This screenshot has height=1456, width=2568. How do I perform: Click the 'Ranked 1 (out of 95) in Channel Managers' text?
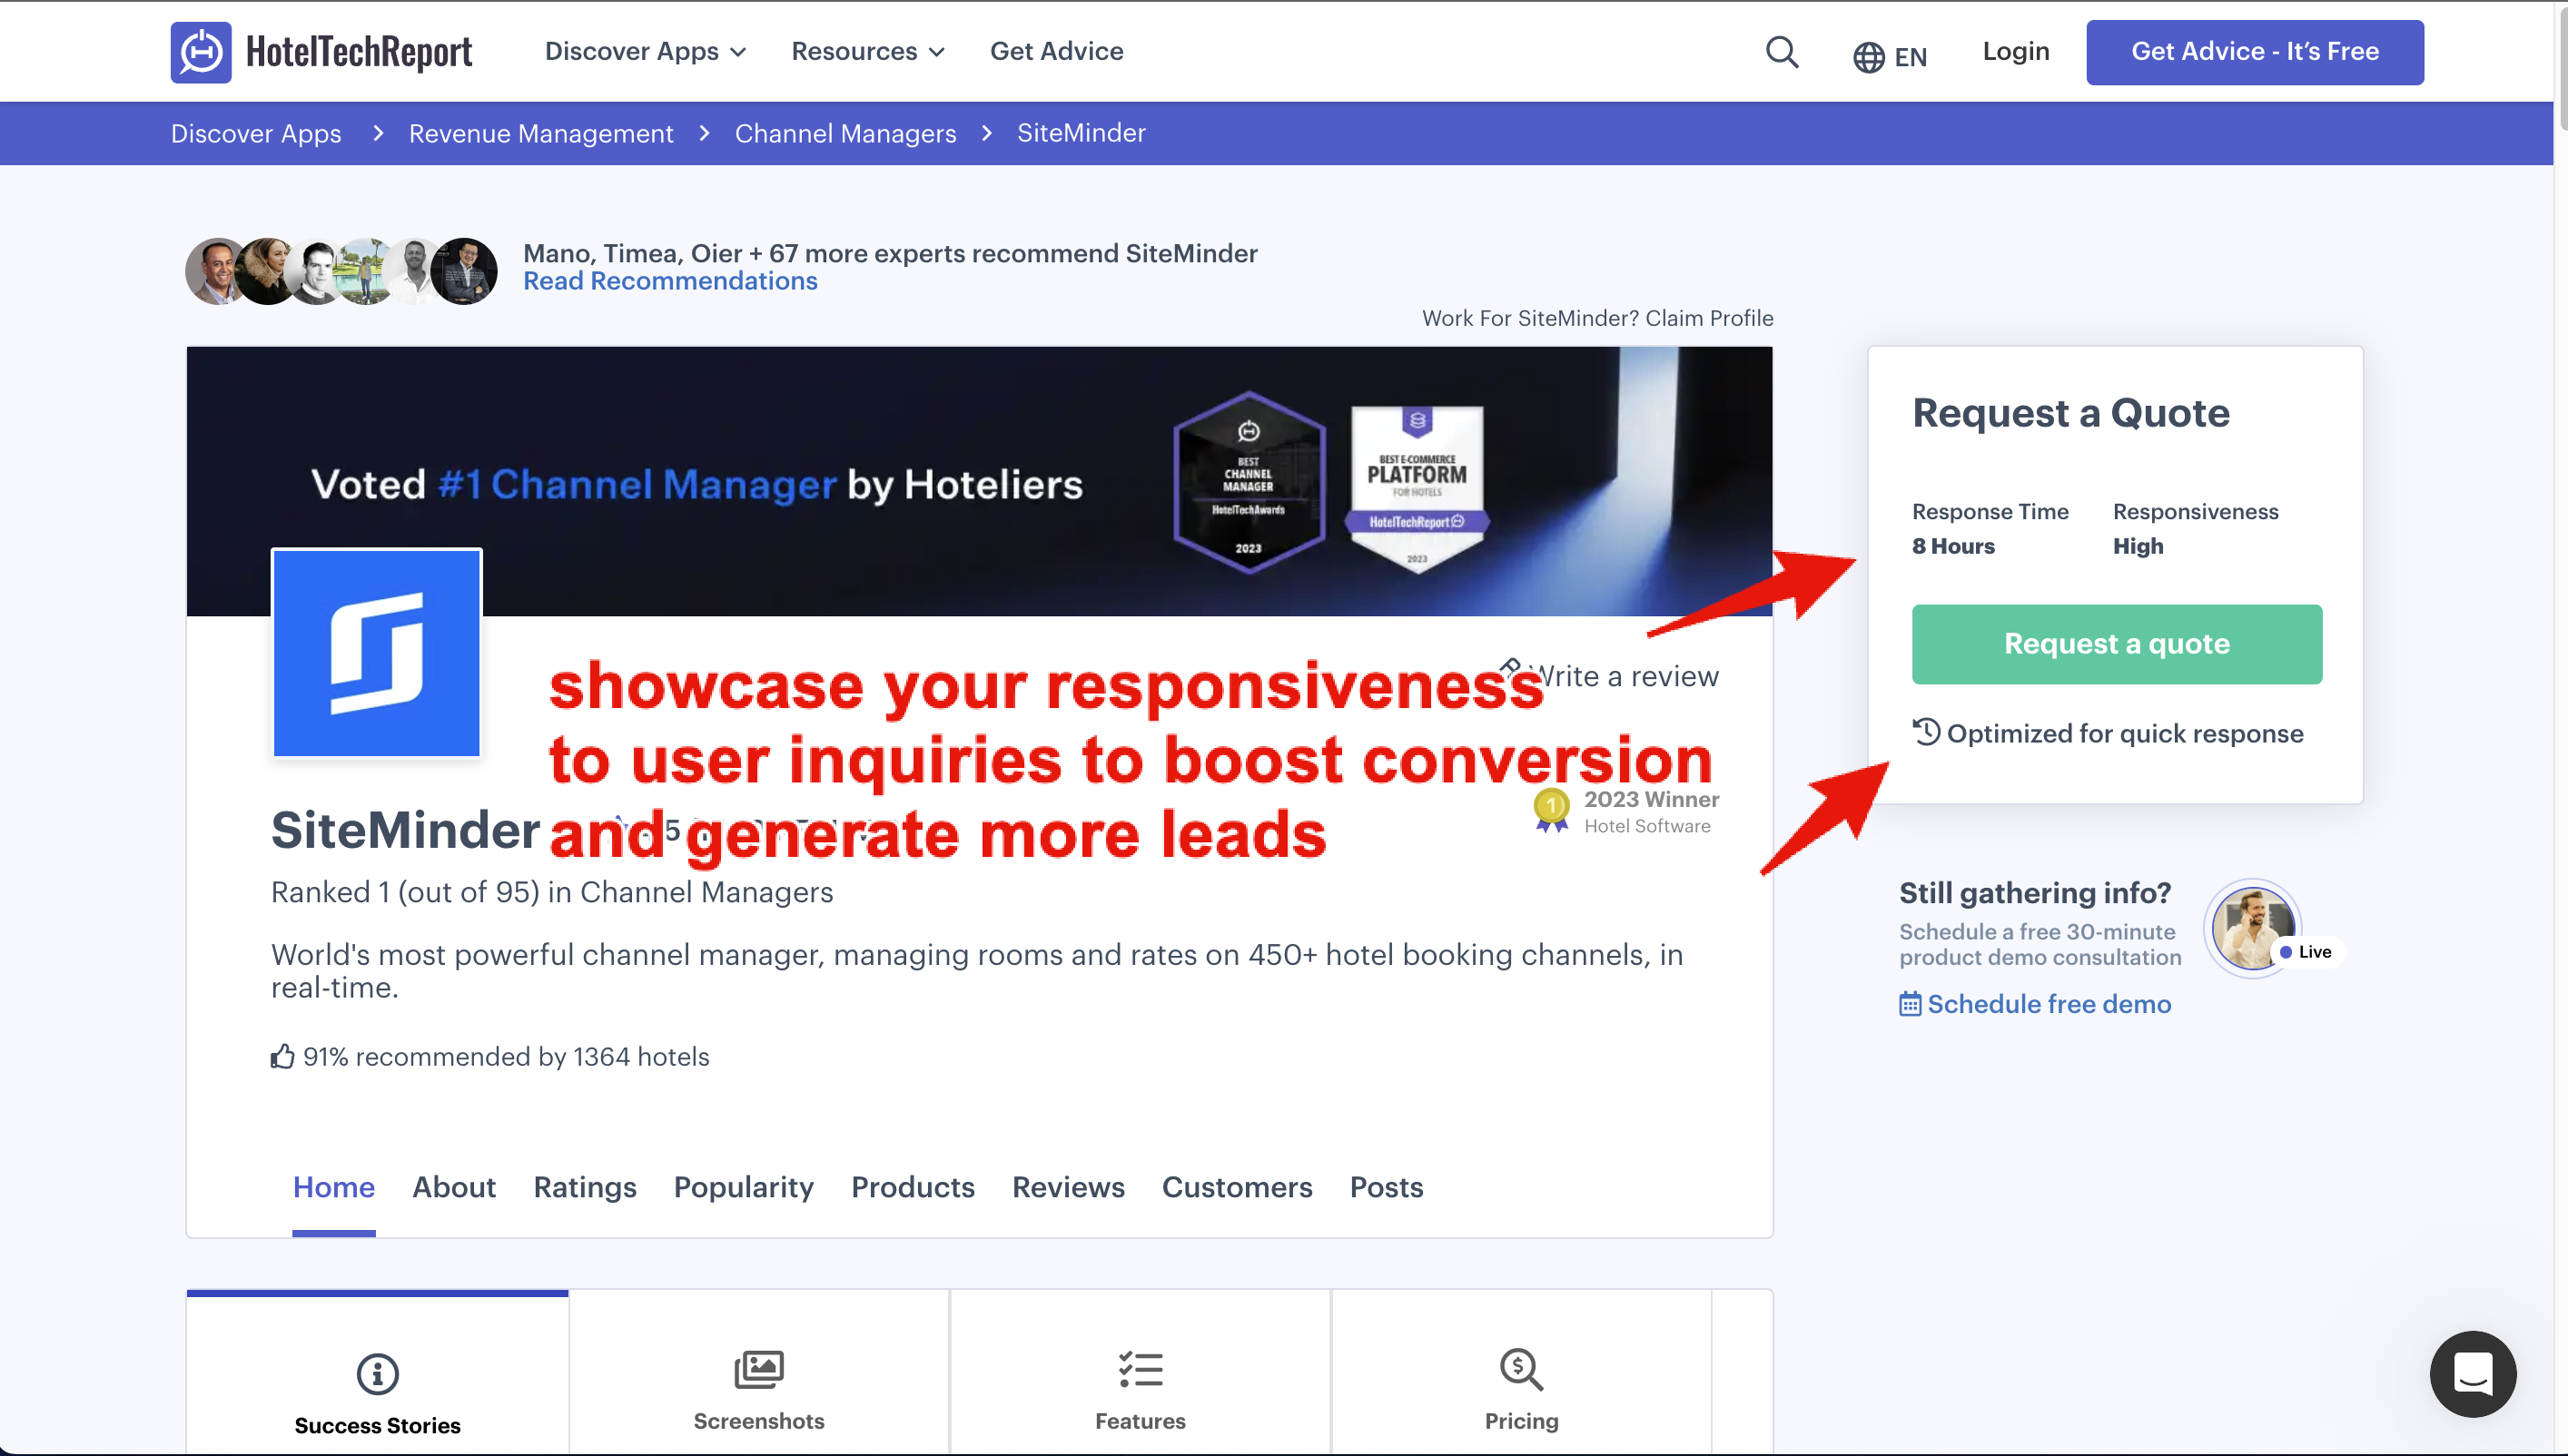point(552,891)
